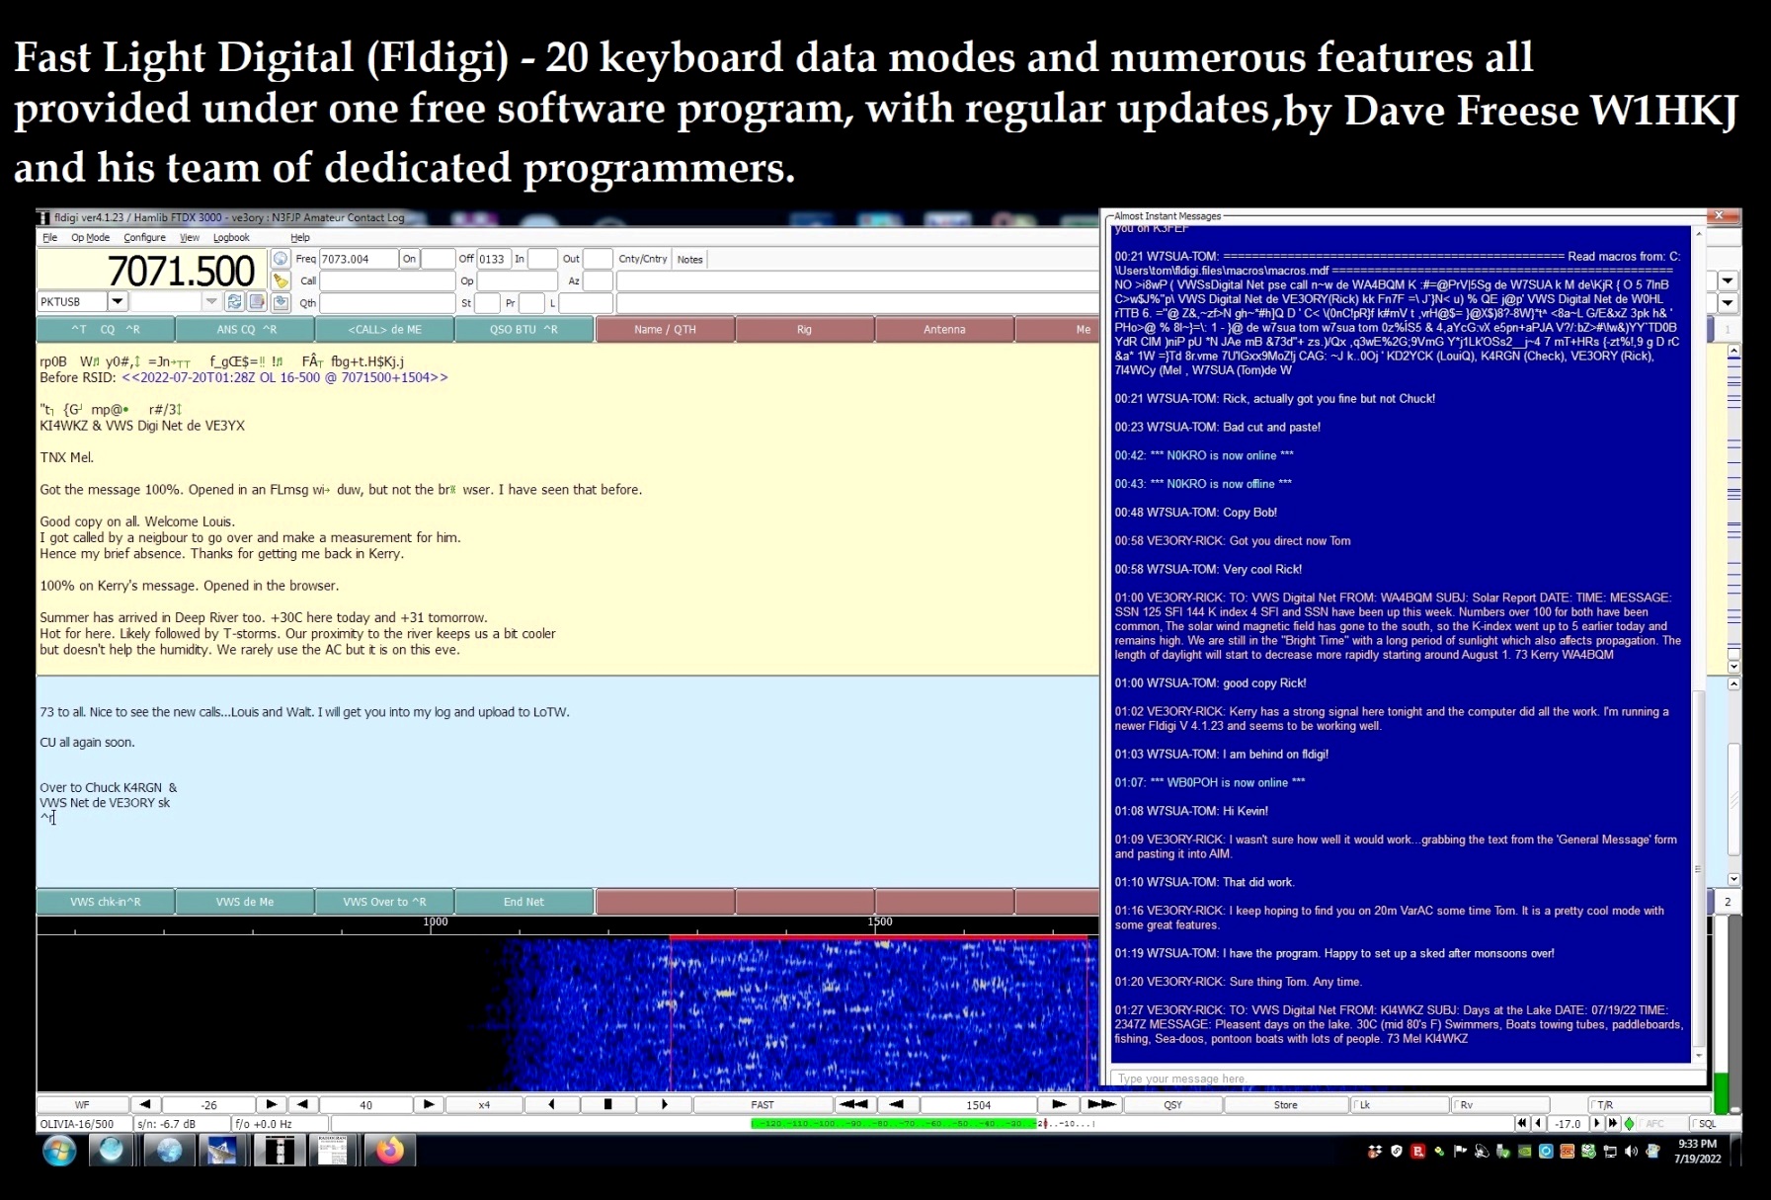Click the green diamond squelch indicator

(x=1630, y=1124)
